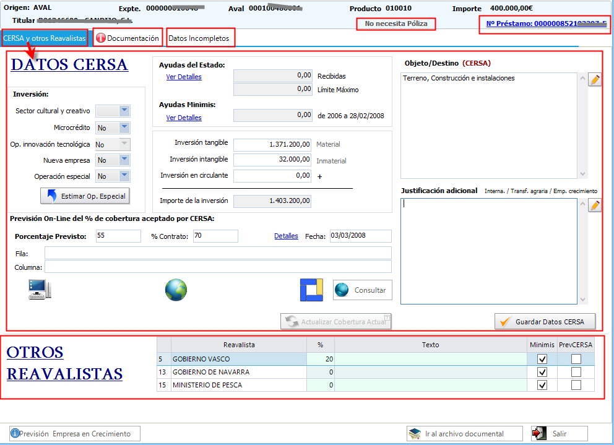Click the No necesita Póliza label

point(396,24)
